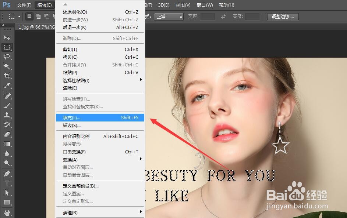This screenshot has height=218, width=347.
Task: Choose Add to Selection mode
Action: tap(38, 16)
